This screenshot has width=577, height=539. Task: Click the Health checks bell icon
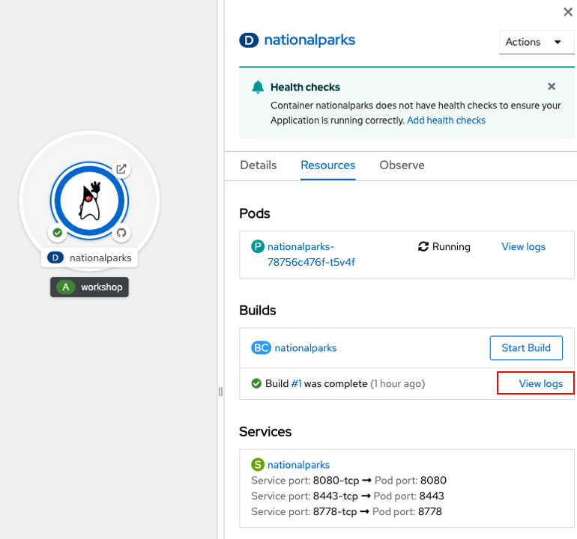point(258,87)
